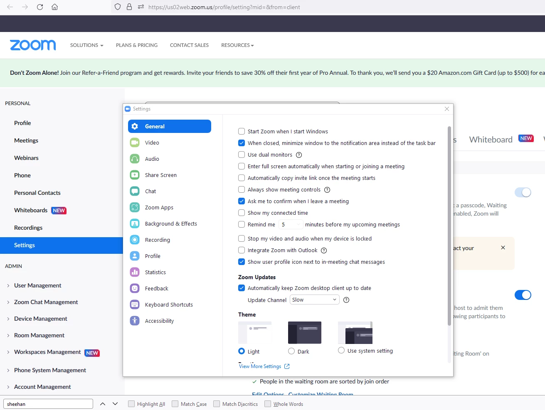Open Personal Contacts in the sidebar
Screen dimensions: 545x410
click(37, 193)
